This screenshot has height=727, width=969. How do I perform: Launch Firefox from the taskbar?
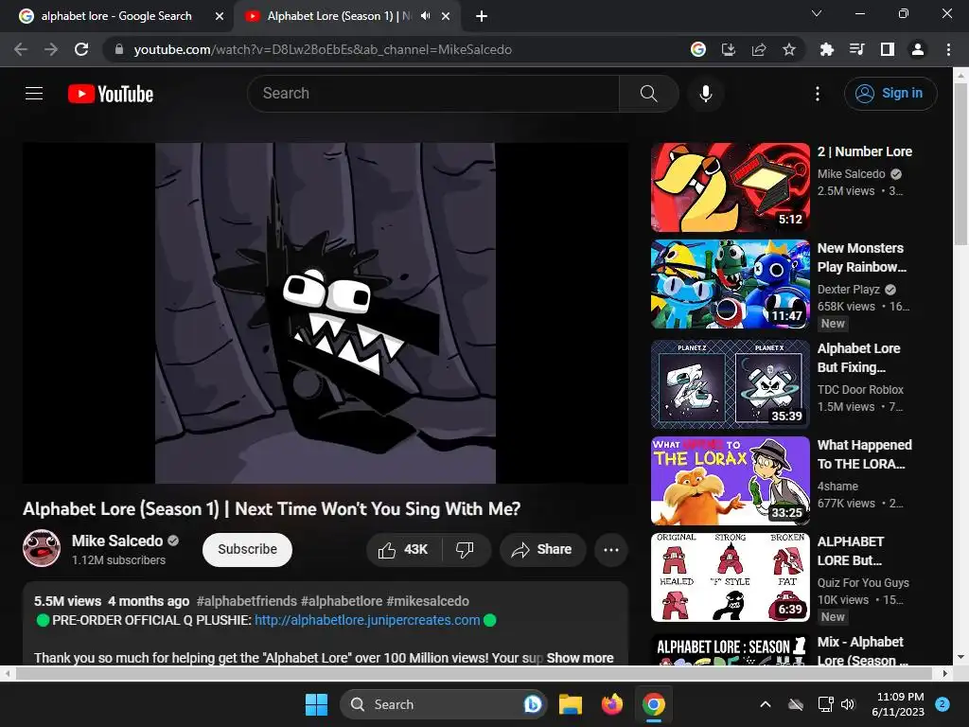(612, 704)
